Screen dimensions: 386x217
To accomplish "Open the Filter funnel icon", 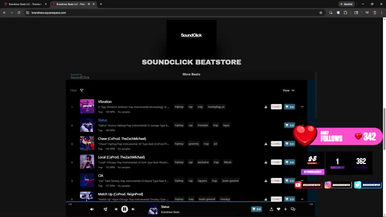I will (81, 90).
